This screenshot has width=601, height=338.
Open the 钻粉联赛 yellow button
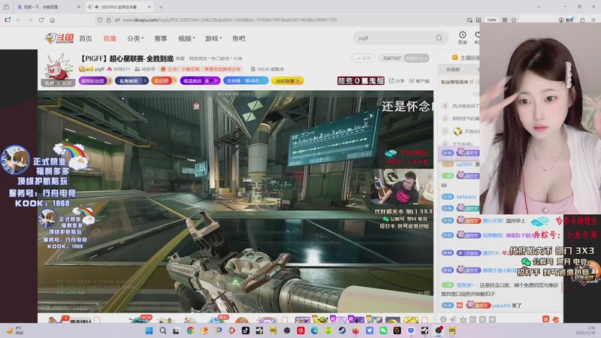click(x=288, y=81)
